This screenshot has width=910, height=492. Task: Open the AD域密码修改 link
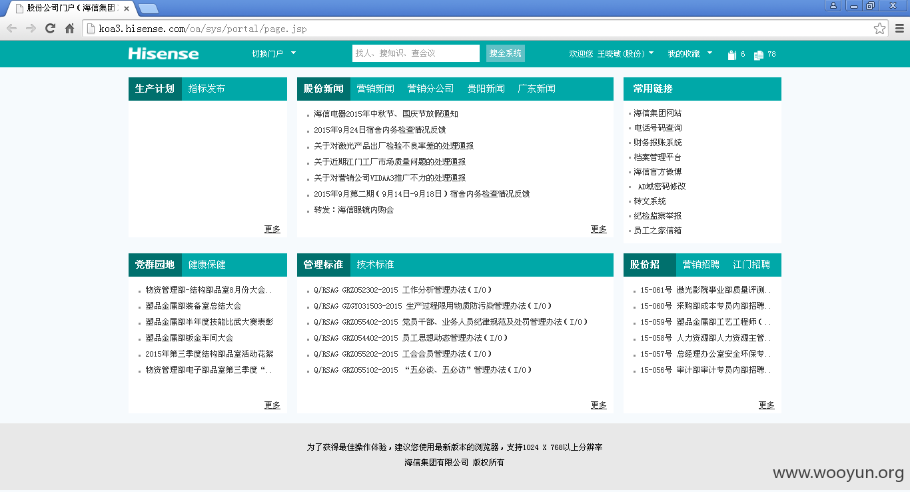[x=662, y=187]
